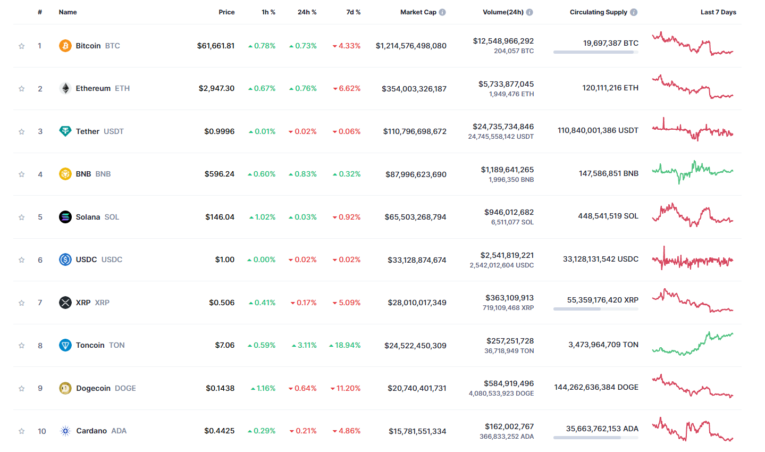Add Tether to watchlist with star
The width and height of the screenshot is (765, 452).
pos(22,131)
